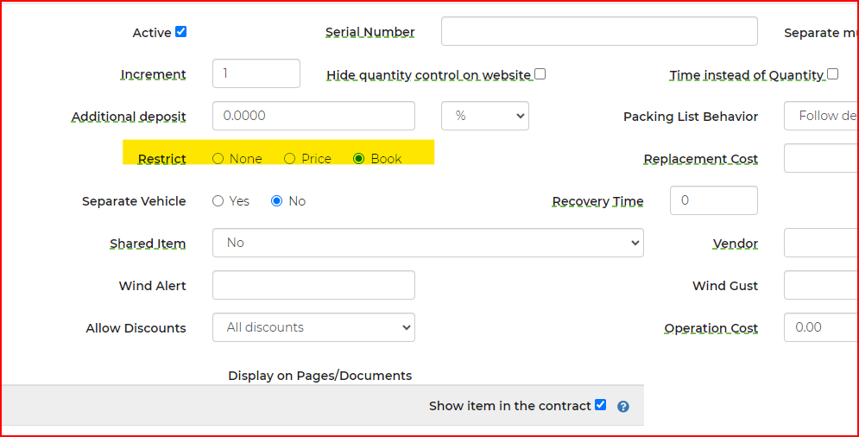Toggle the Active checkbox
859x437 pixels.
[181, 32]
